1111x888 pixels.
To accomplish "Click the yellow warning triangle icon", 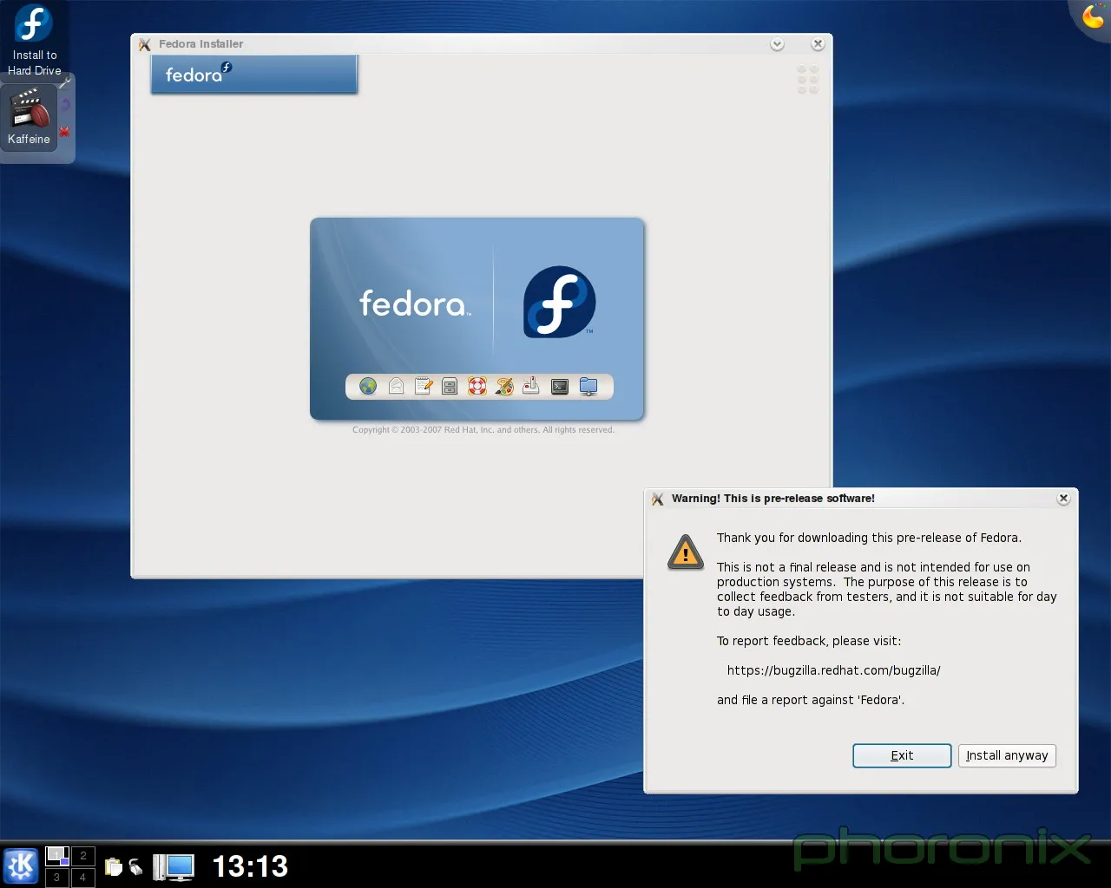I will tap(686, 552).
